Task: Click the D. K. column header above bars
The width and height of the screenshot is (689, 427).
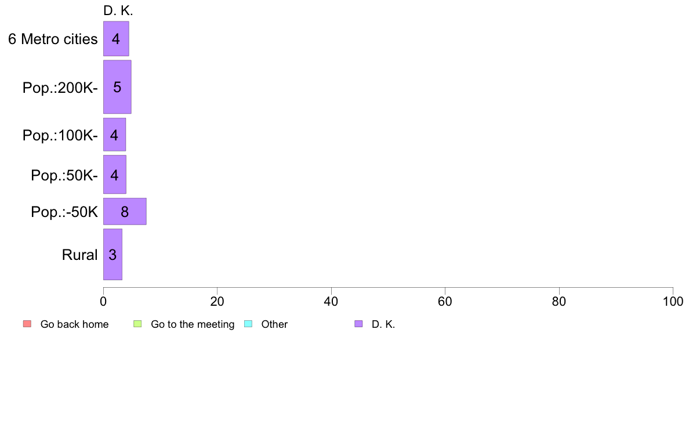Action: coord(118,10)
